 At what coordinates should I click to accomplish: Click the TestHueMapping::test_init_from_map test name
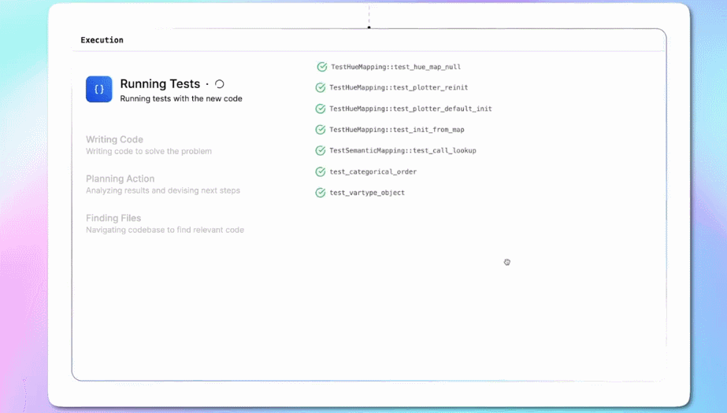click(x=397, y=130)
